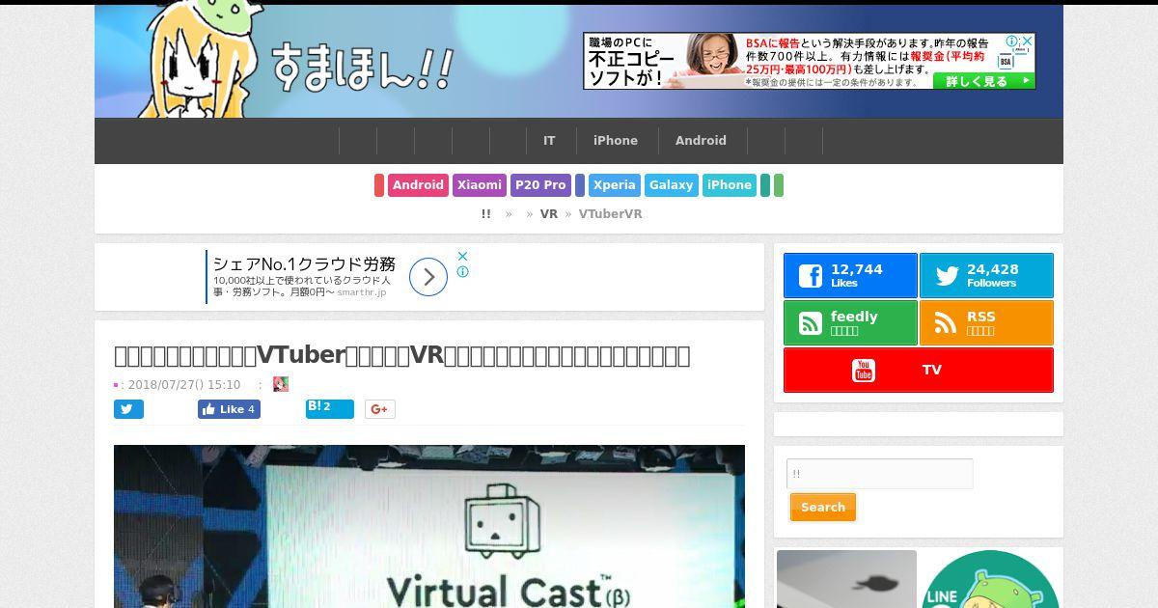Screen dimensions: 1158x608
Task: Click the VTuberVR breadcrumb text
Action: click(x=610, y=214)
